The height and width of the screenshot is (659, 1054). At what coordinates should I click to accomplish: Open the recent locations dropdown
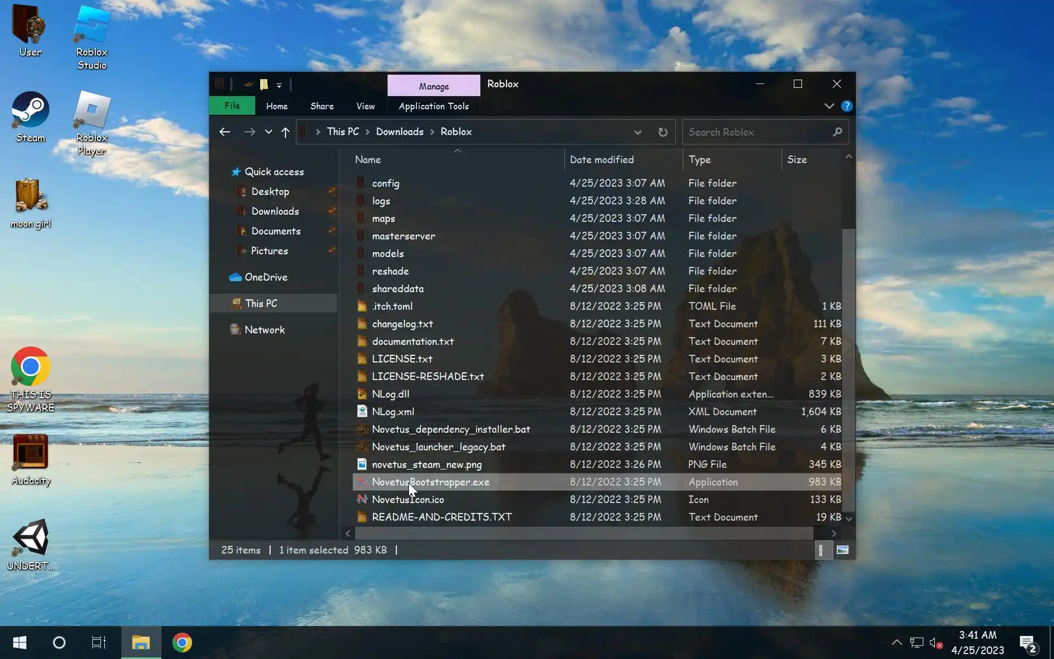pyautogui.click(x=268, y=132)
